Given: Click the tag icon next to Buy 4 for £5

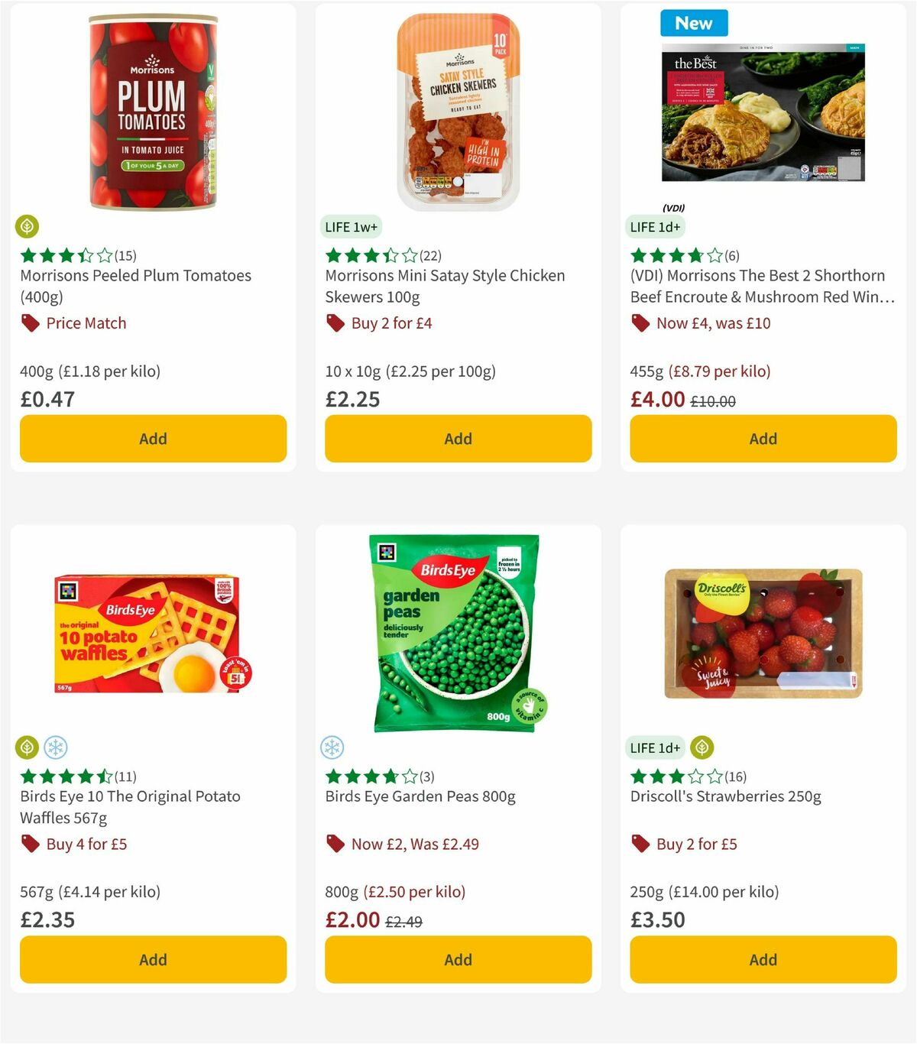Looking at the screenshot, I should [30, 845].
